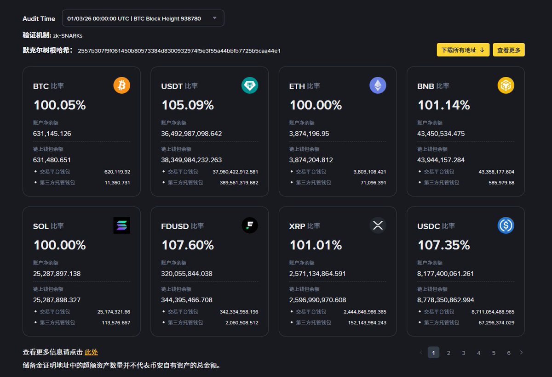Go to page 3

click(464, 353)
